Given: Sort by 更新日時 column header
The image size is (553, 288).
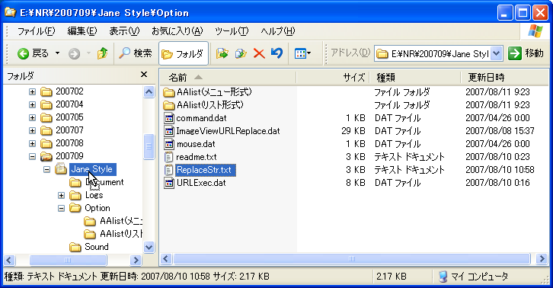Looking at the screenshot, I should (x=505, y=77).
